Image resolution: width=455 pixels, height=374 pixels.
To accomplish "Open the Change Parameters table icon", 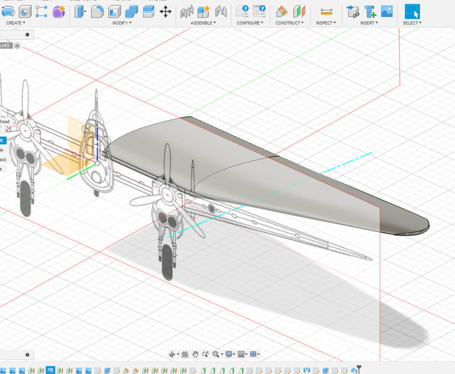I will point(259,11).
